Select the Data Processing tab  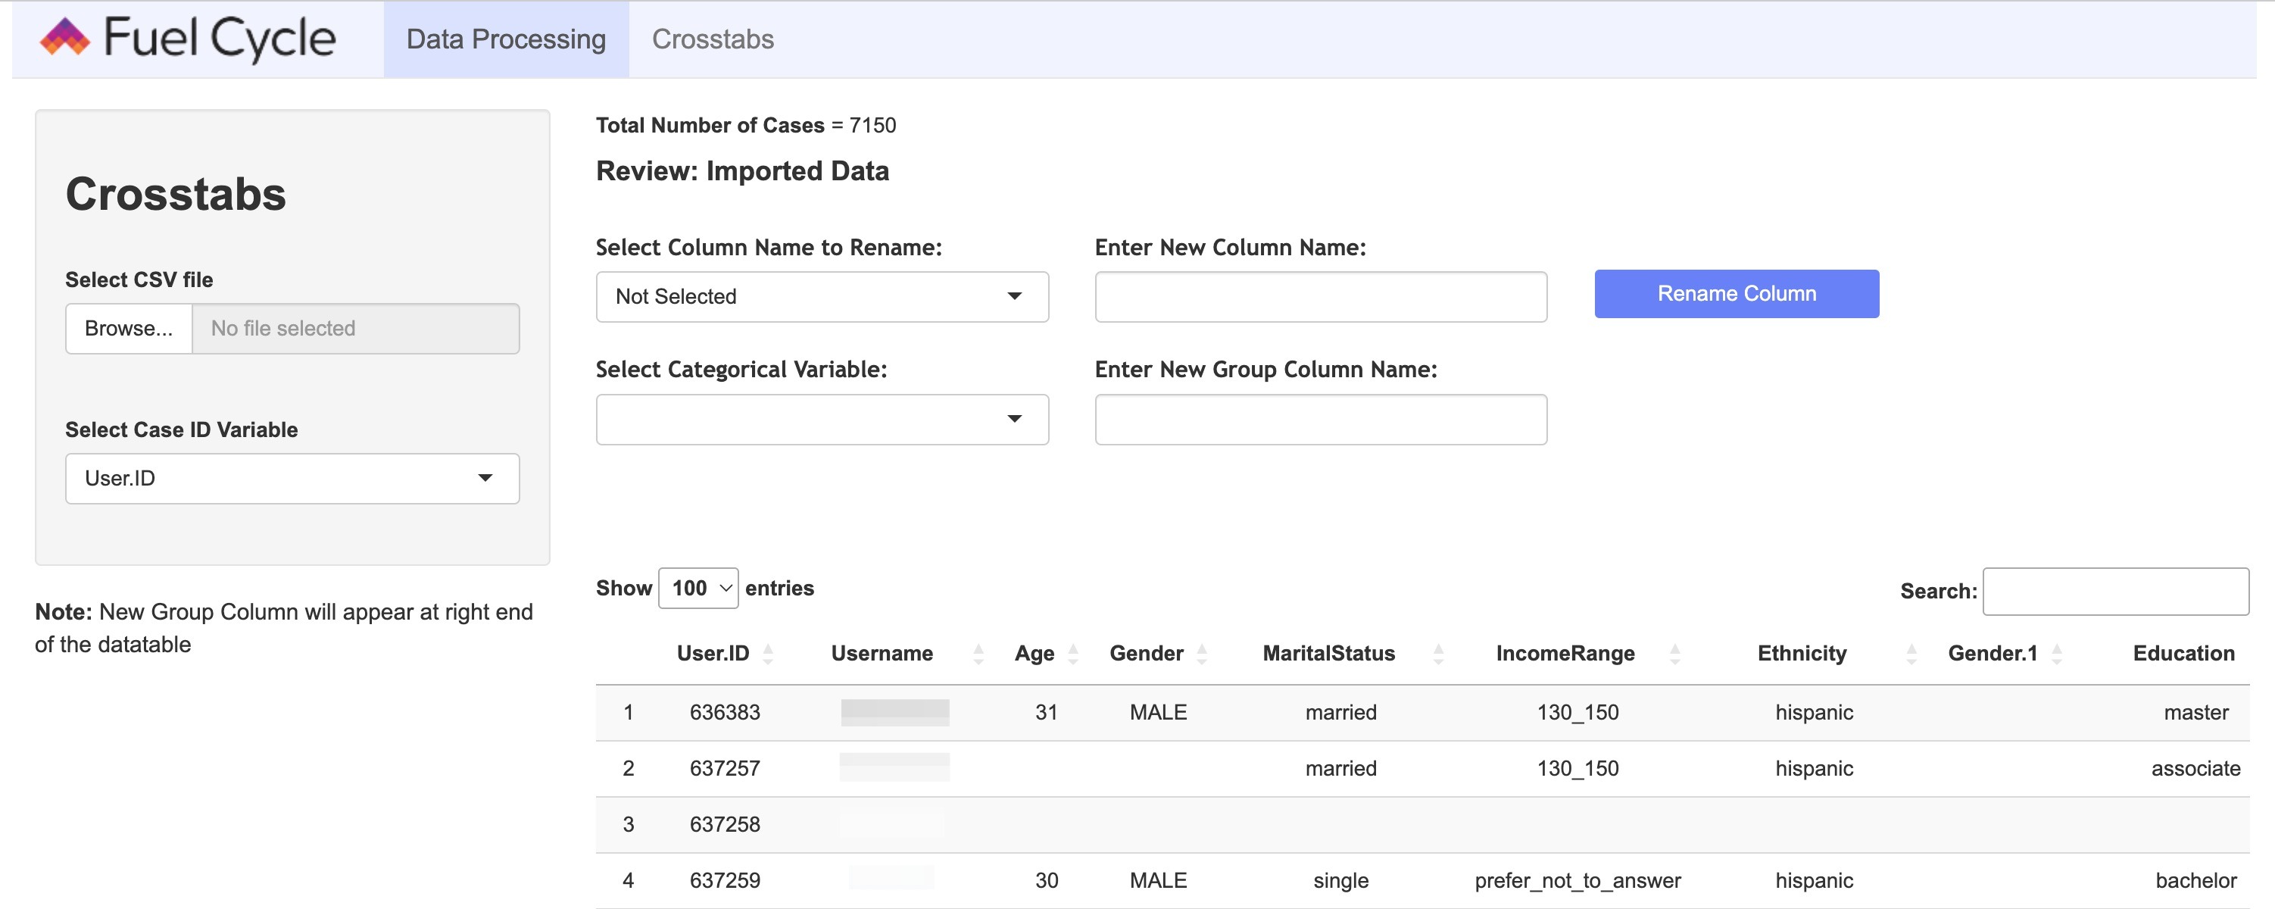tap(505, 39)
